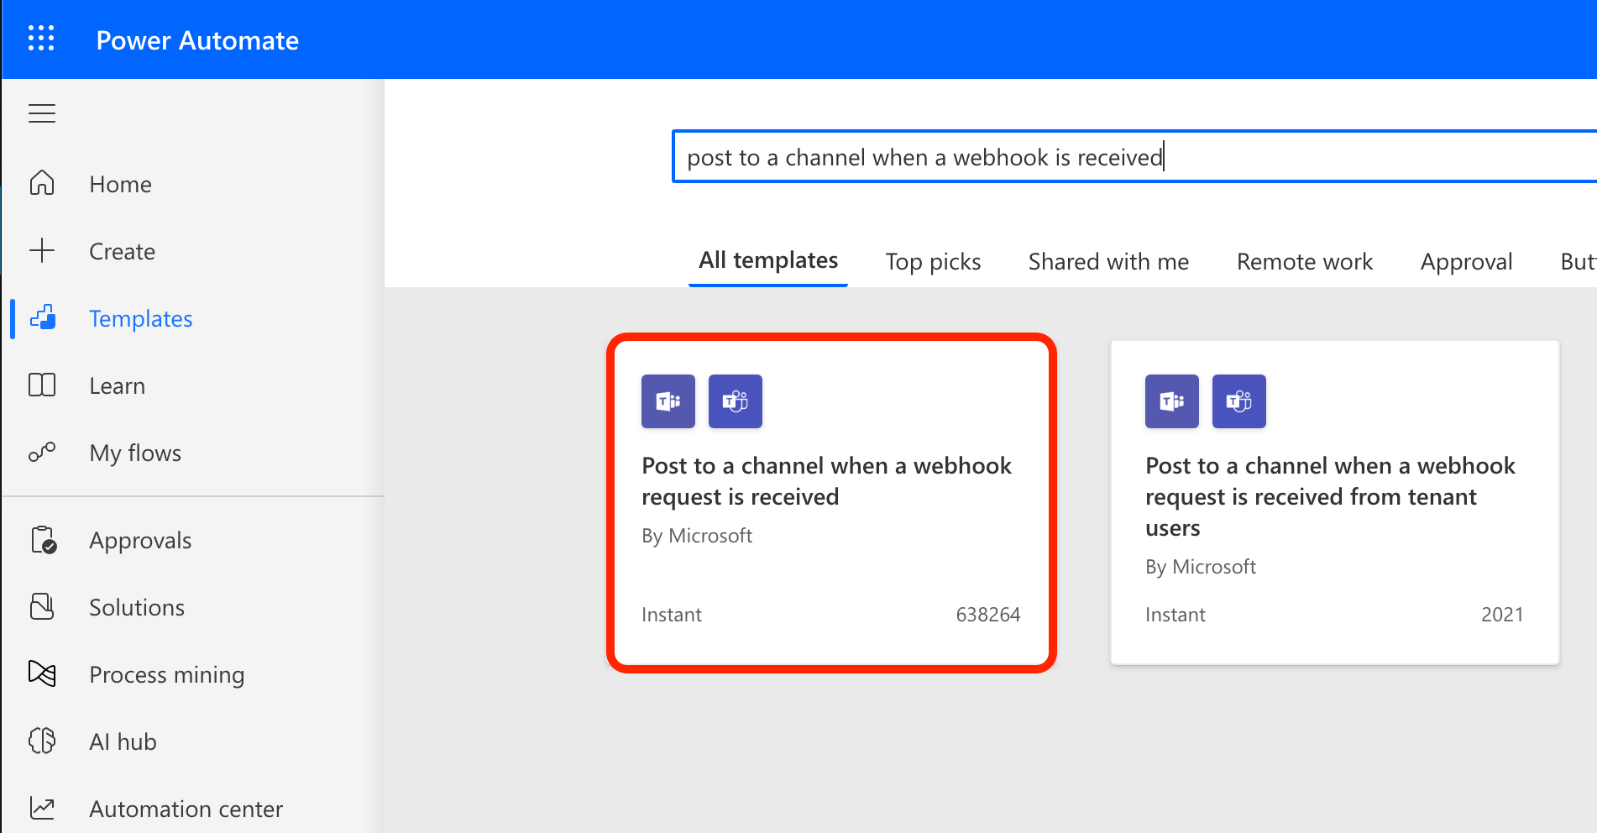Image resolution: width=1597 pixels, height=833 pixels.
Task: Select the Process mining icon
Action: click(x=41, y=673)
